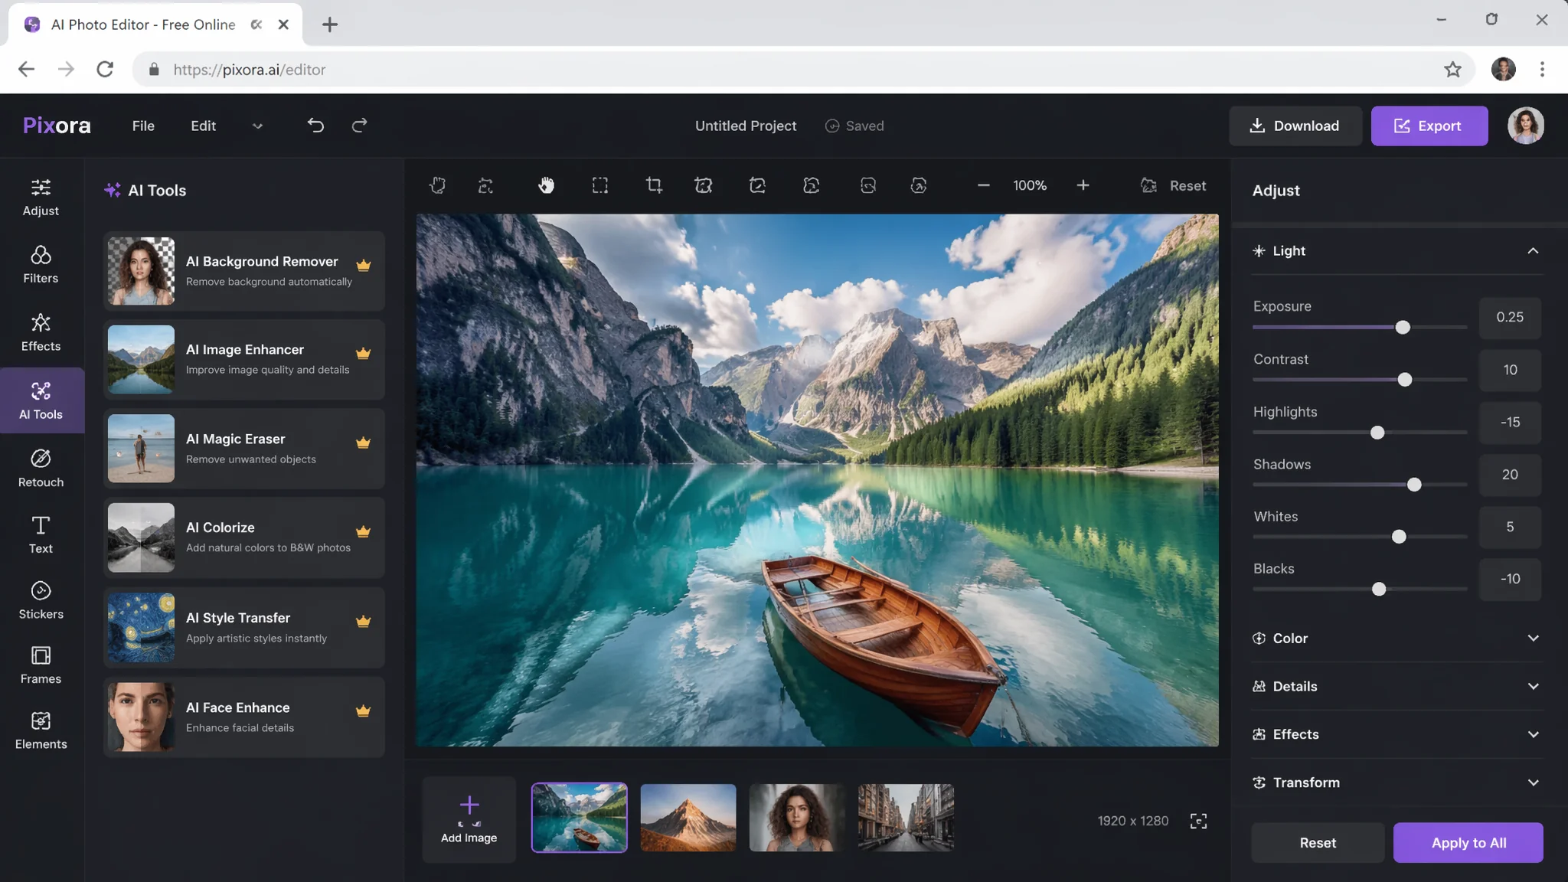Screen dimensions: 1568x882
Task: Bookmark this page with the star icon
Action: (x=1452, y=70)
